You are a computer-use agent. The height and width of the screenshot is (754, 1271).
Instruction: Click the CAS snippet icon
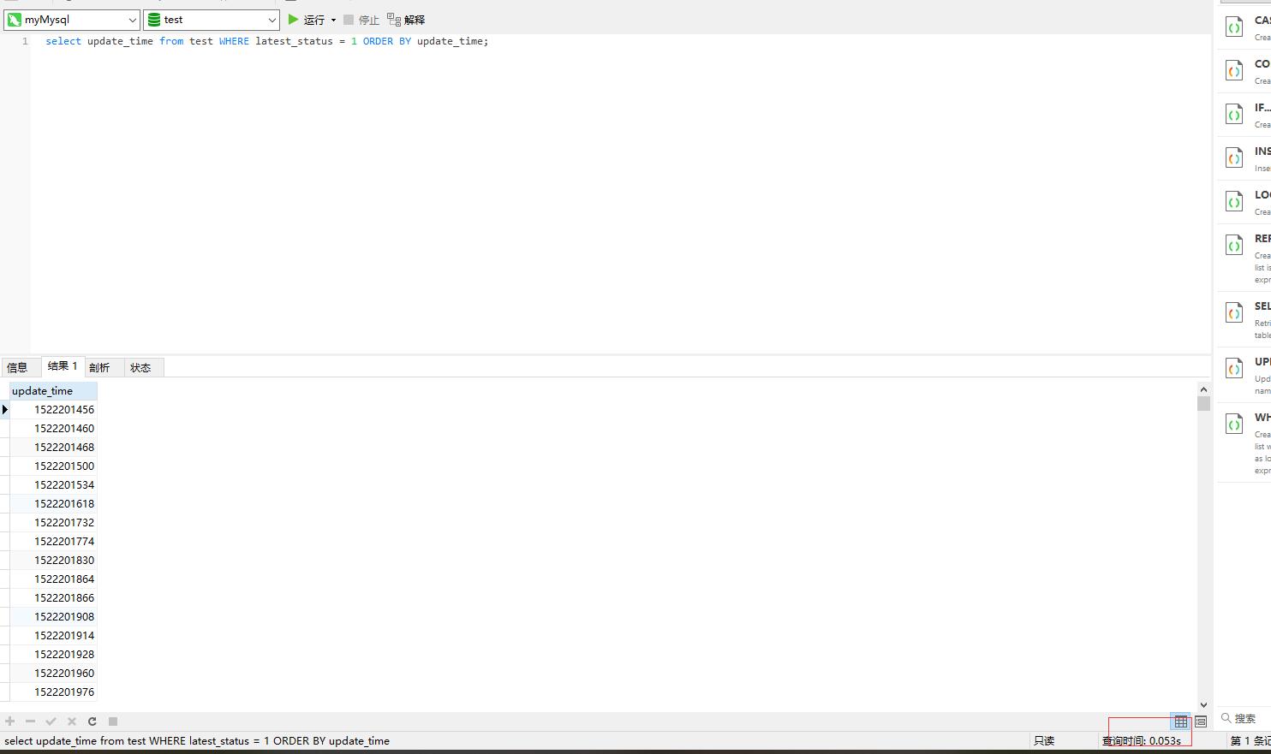pos(1234,27)
